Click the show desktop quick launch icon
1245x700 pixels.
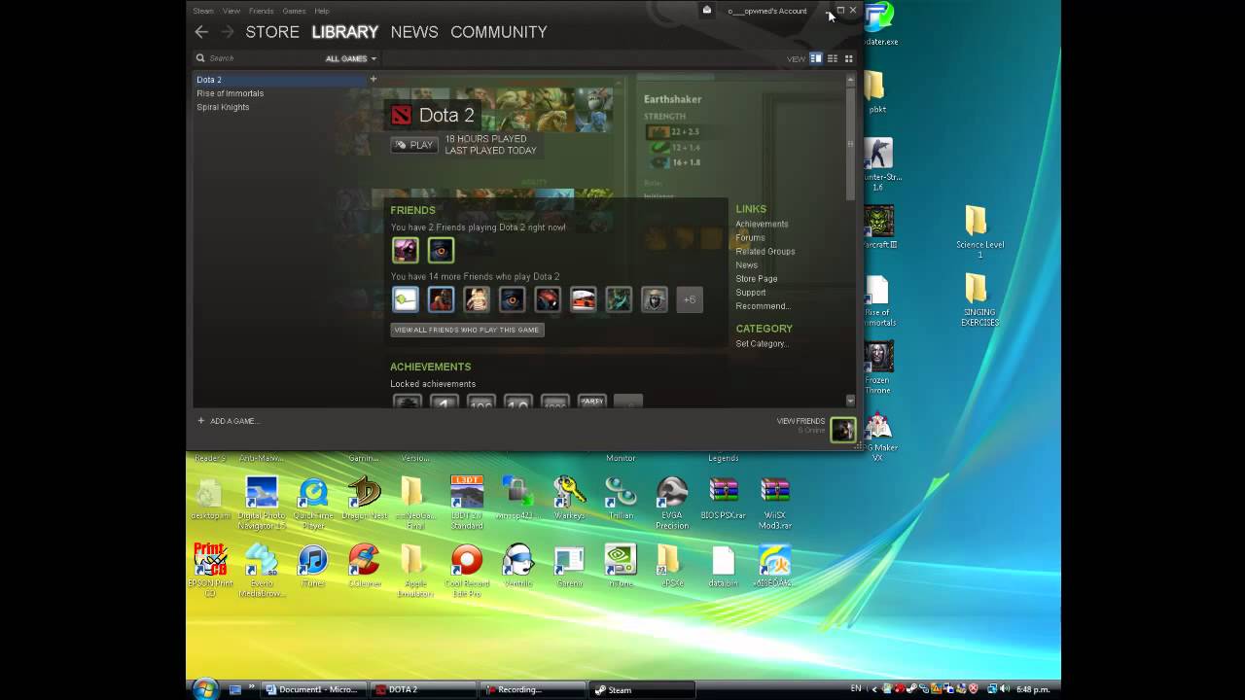[234, 689]
